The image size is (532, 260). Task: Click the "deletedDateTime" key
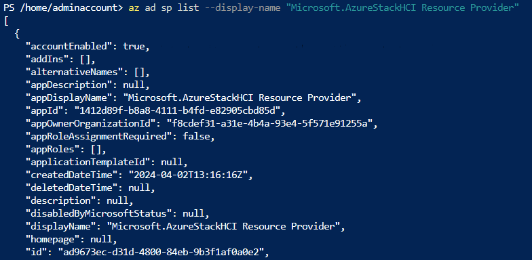[x=69, y=188]
